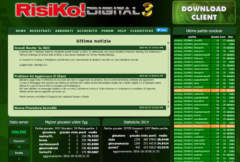The height and width of the screenshot is (162, 240).
Task: Click the Migliori giocatori ultimi 7gg heading
Action: 66,122
